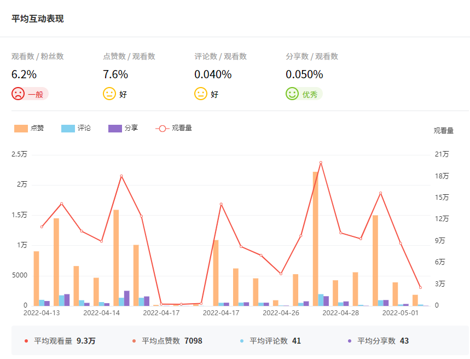The width and height of the screenshot is (470, 359).
Task: Click the red dot beside 平均观看量
Action: click(x=26, y=341)
